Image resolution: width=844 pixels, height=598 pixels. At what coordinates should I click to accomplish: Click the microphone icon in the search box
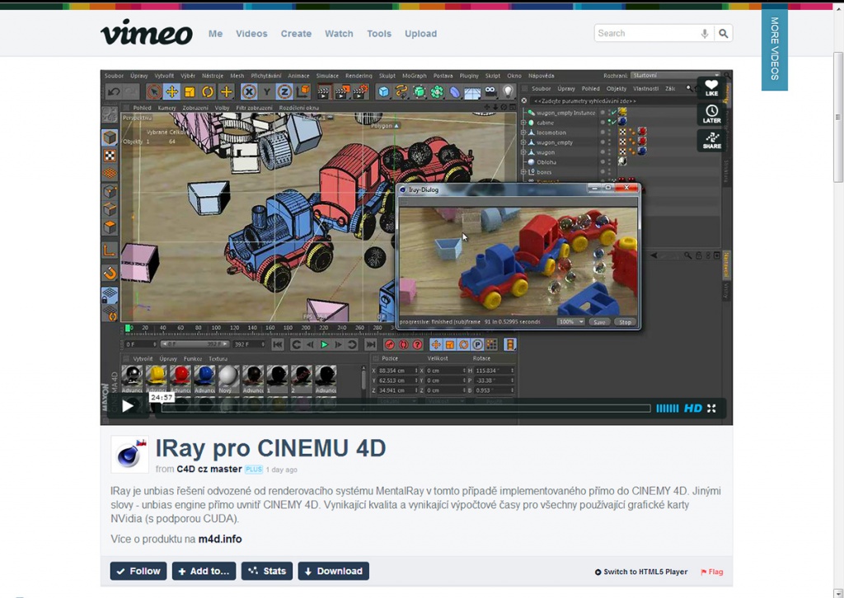pos(704,33)
